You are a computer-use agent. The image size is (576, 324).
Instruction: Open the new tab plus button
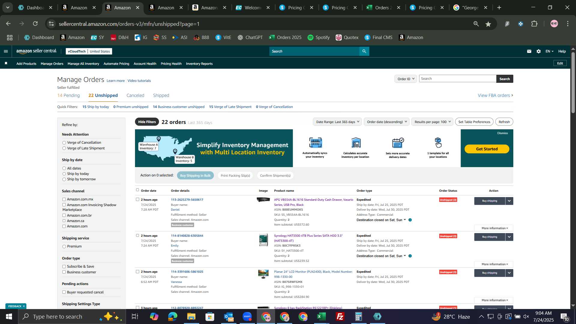coord(499,7)
